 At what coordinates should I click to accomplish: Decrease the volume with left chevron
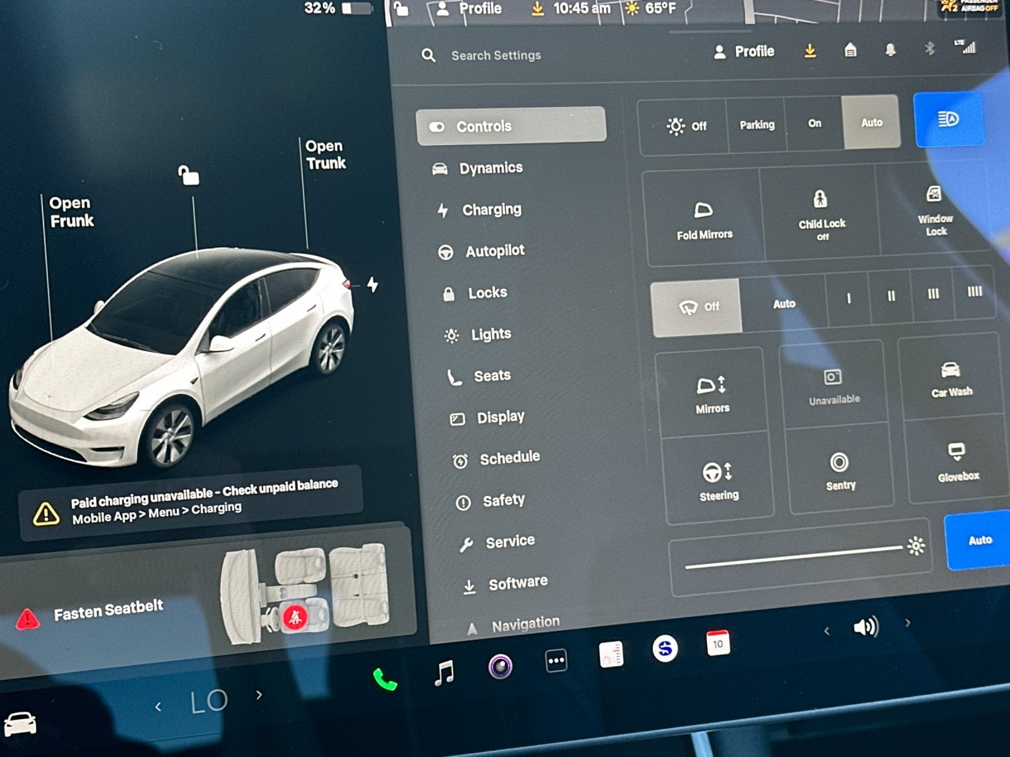pyautogui.click(x=826, y=630)
